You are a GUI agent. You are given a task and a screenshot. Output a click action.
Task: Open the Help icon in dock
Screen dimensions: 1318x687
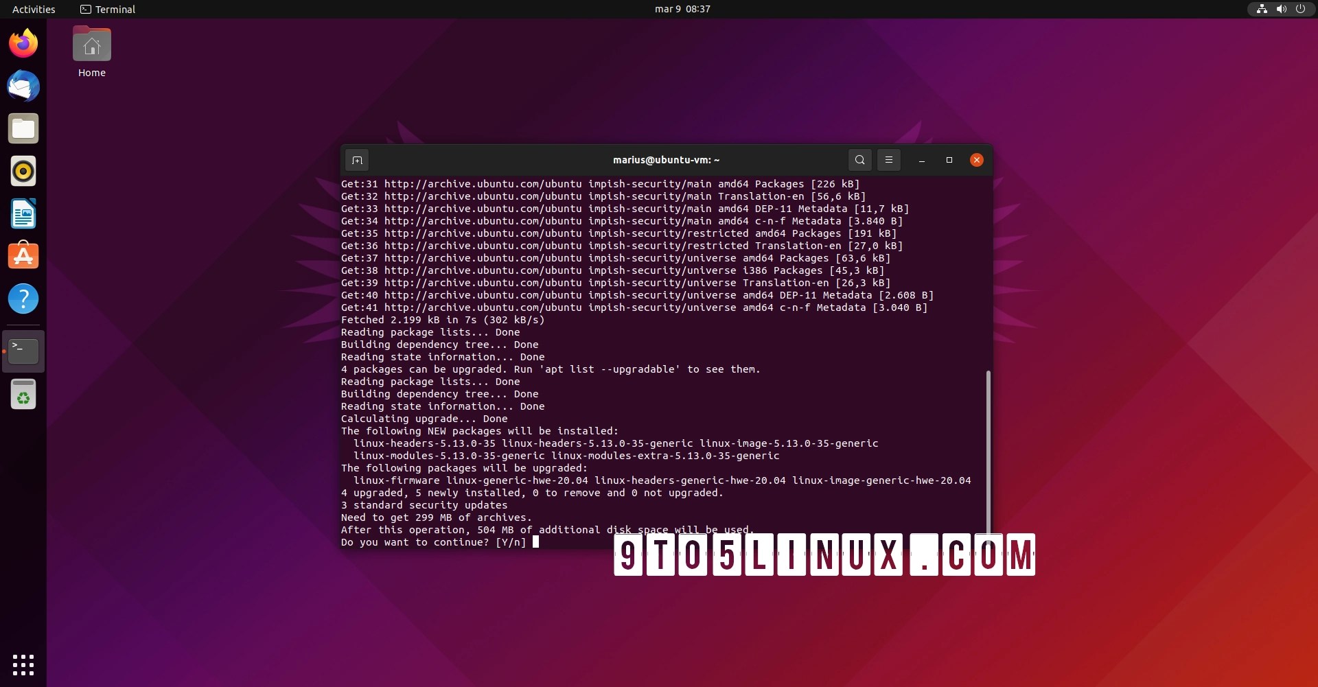tap(23, 299)
